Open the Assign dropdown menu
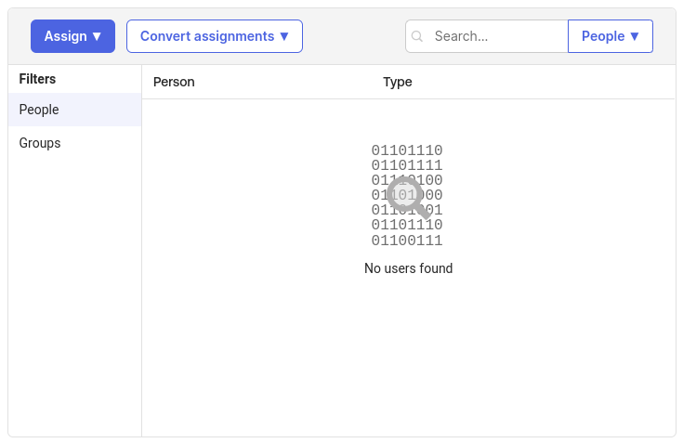 [72, 36]
